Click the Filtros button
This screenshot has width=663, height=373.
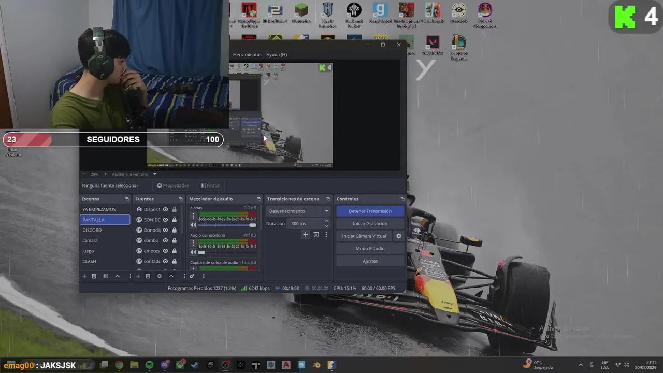pos(210,185)
